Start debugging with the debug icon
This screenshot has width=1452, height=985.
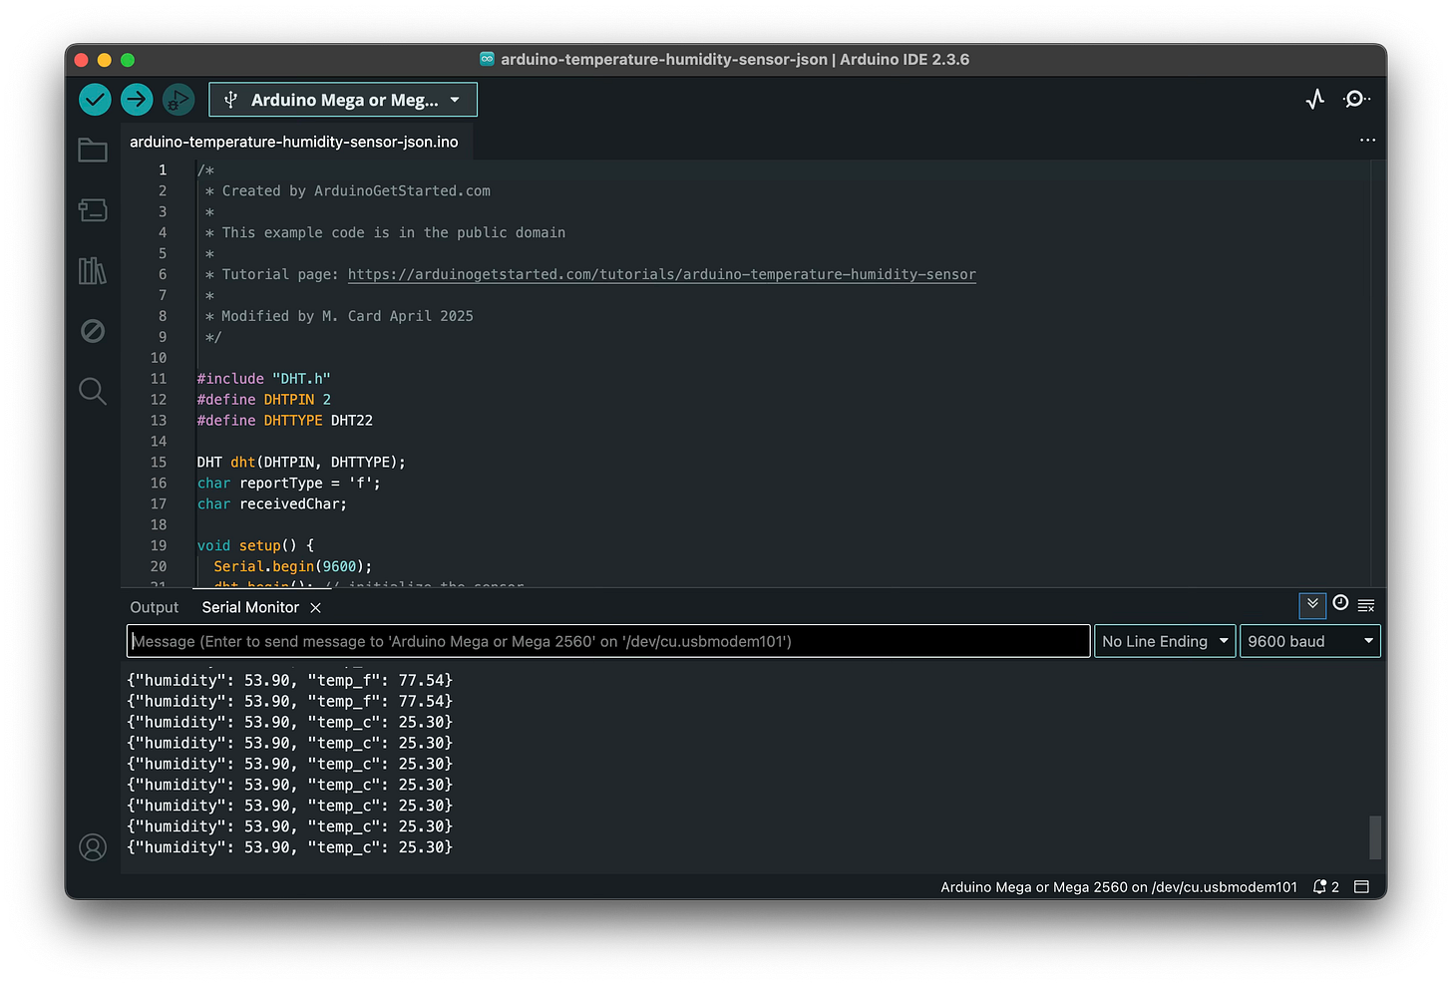(x=178, y=99)
